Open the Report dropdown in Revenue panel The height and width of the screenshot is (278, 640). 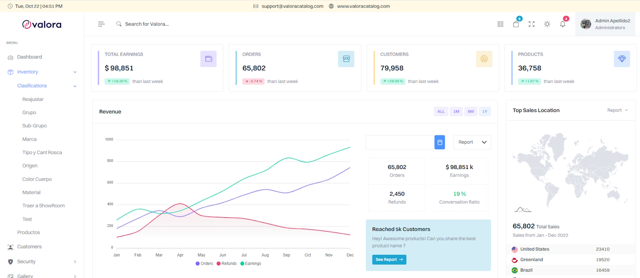472,142
